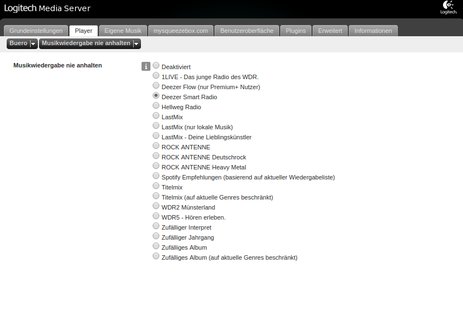
Task: Switch to the Informationen tab
Action: (373, 31)
